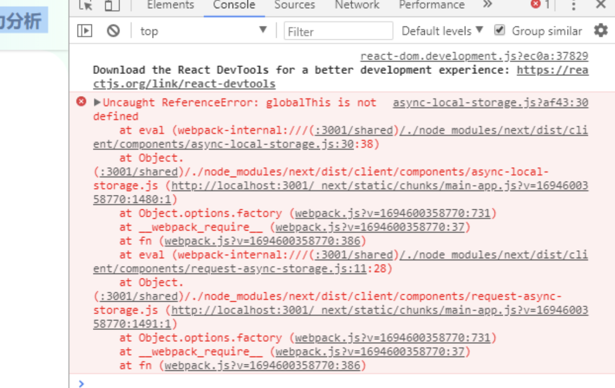Viewport: 615px width, 388px height.
Task: Open main-app.js link ending 1480:1
Action: pos(341,193)
